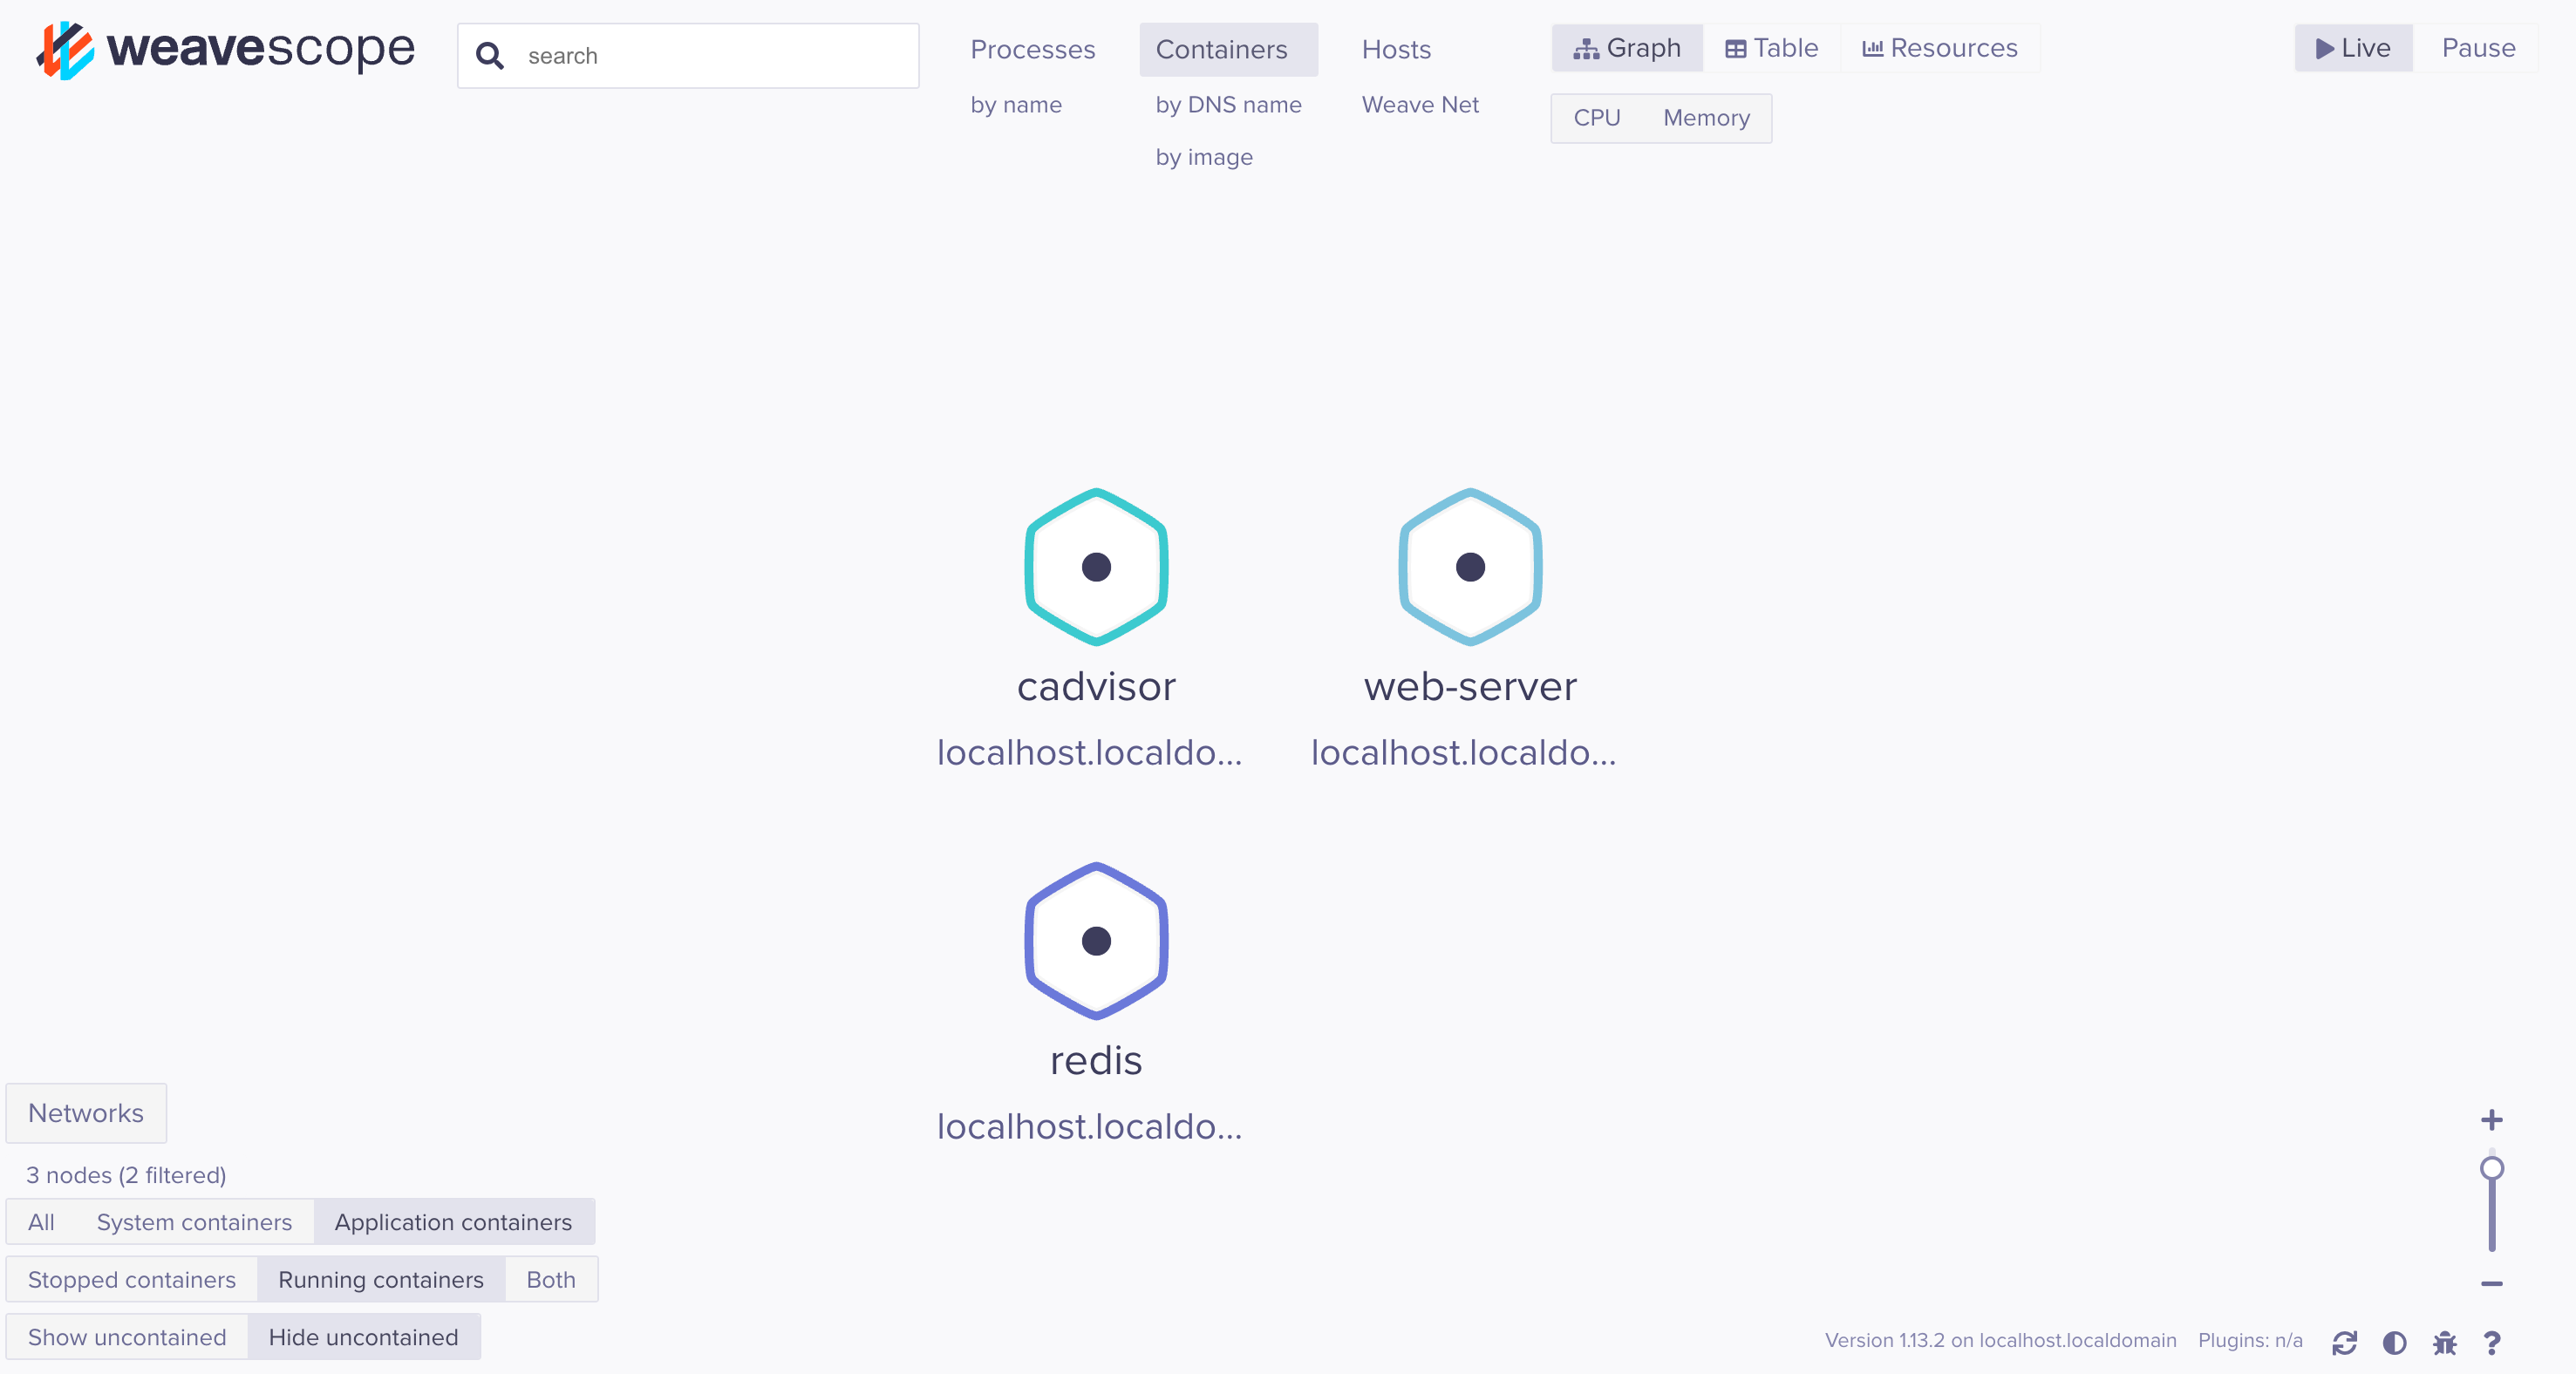2576x1374 pixels.
Task: Open the Processes view
Action: tap(1032, 49)
